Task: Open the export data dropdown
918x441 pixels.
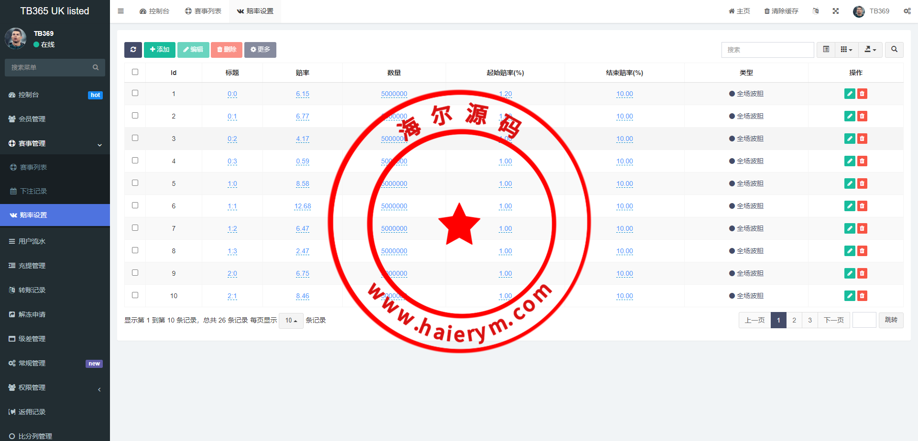Action: click(870, 50)
